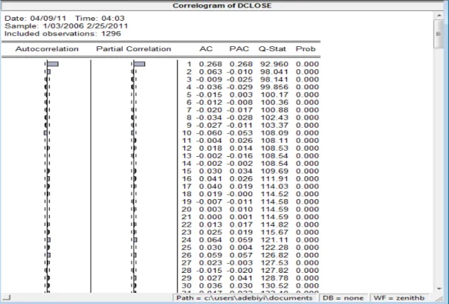Viewport: 449px width, 304px height.
Task: Click the window resize grip at bottom-right corner
Action: point(439,298)
